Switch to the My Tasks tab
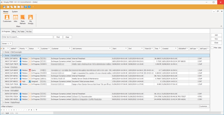 pyautogui.click(x=21, y=31)
